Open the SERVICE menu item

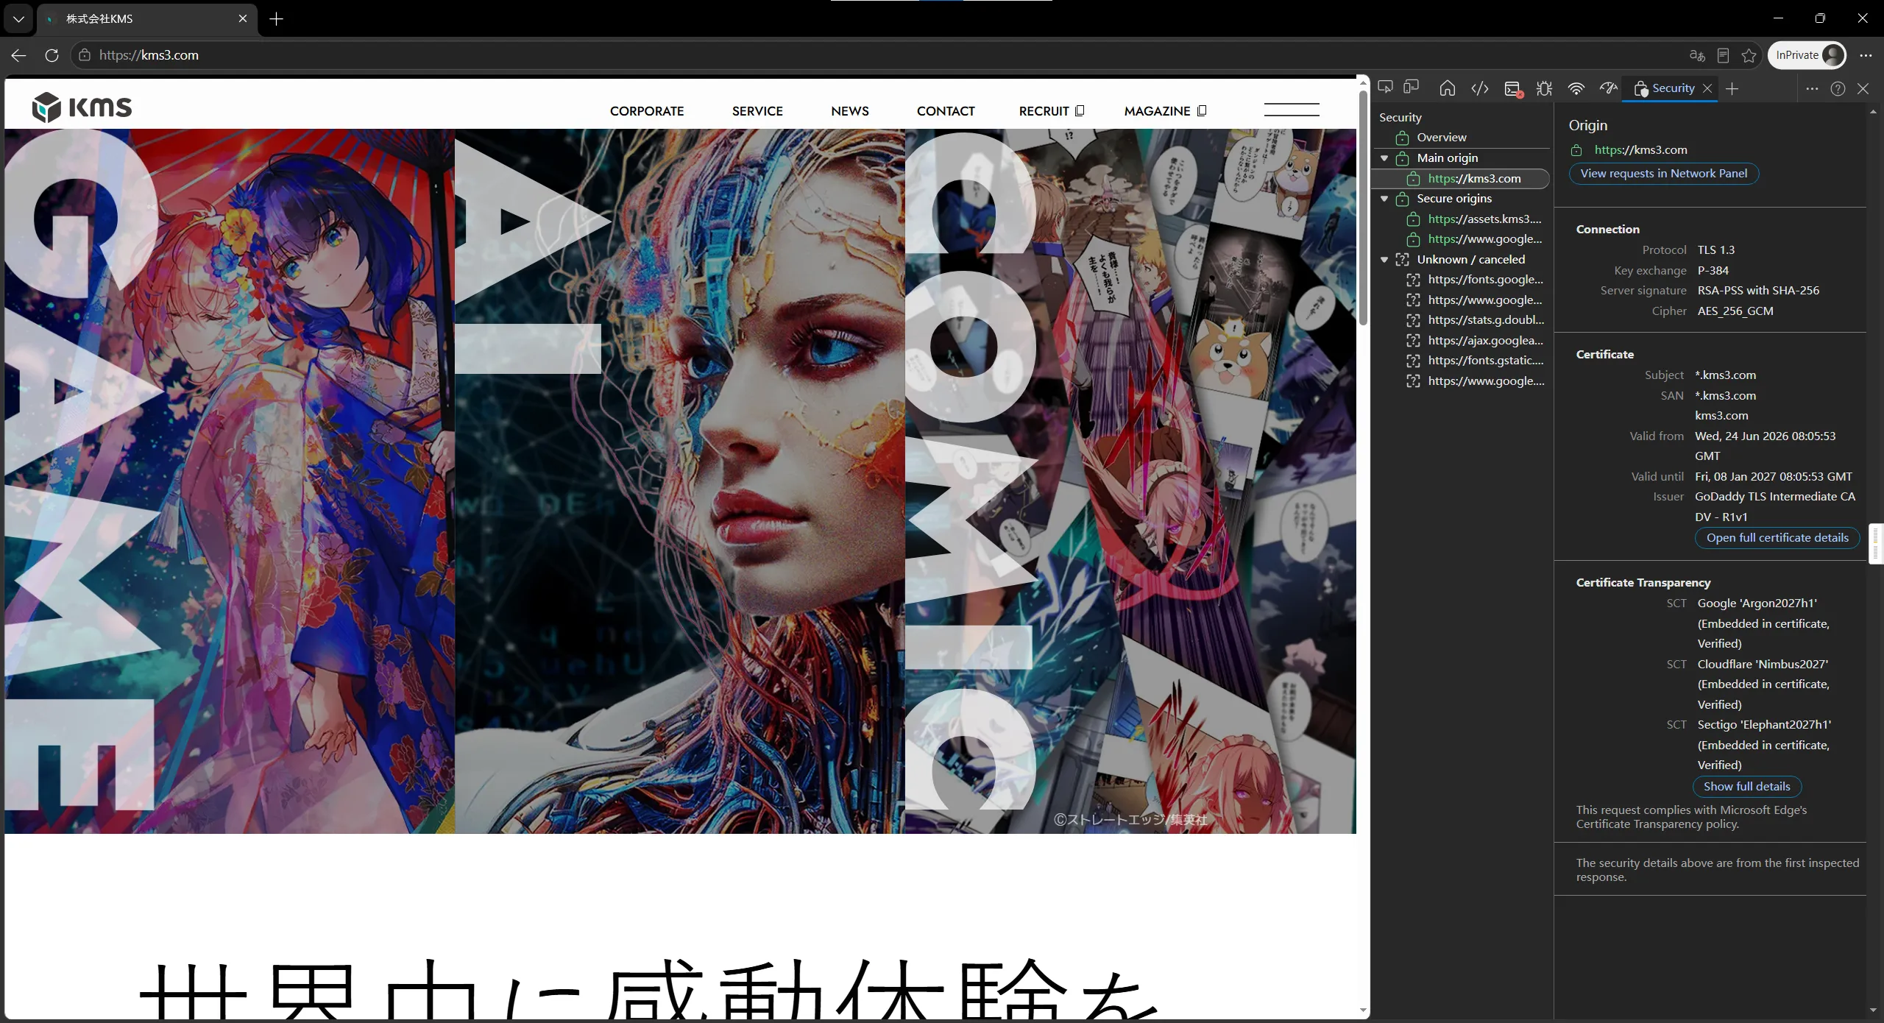pyautogui.click(x=757, y=111)
